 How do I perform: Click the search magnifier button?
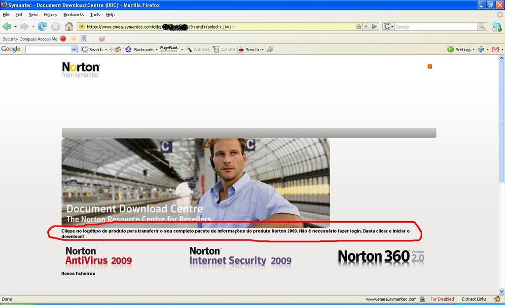[x=482, y=27]
